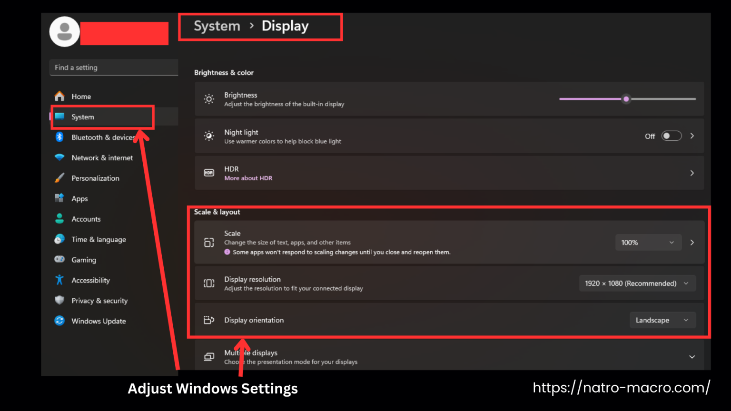The image size is (731, 411).
Task: Toggle Night light off switch
Action: pos(672,136)
